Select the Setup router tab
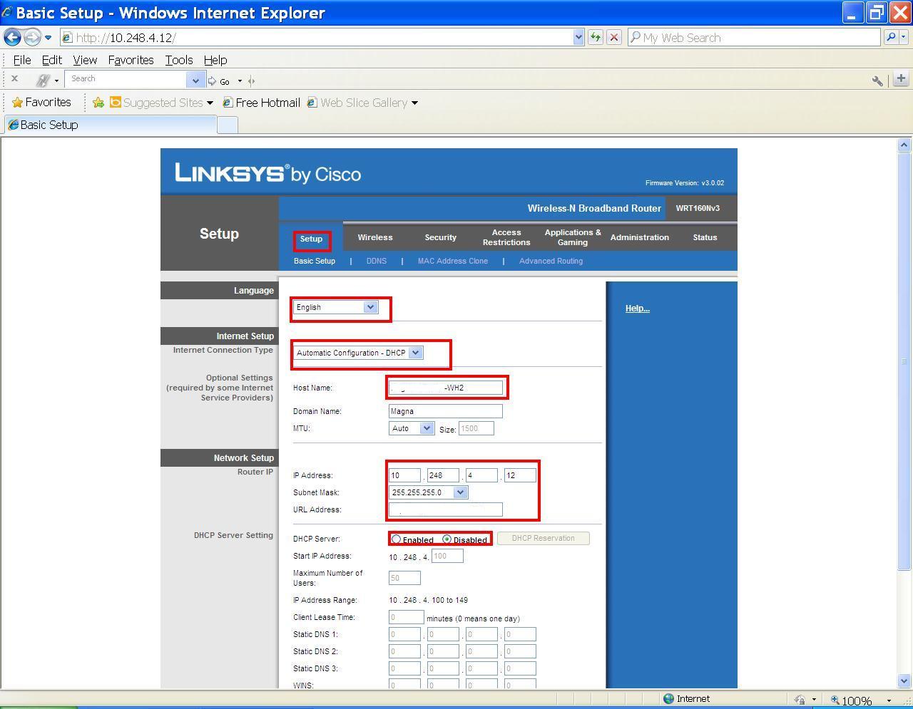913x709 pixels. coord(311,239)
